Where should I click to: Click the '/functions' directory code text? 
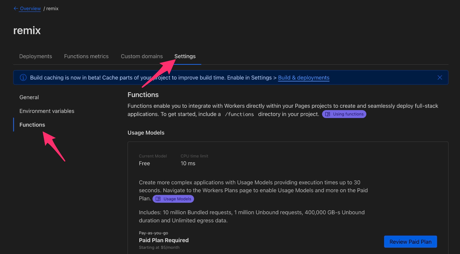click(x=239, y=114)
